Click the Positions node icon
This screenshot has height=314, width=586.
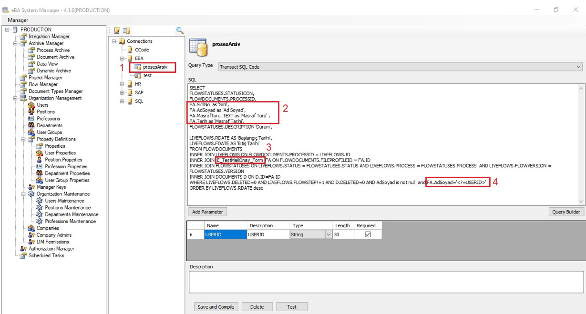click(31, 111)
